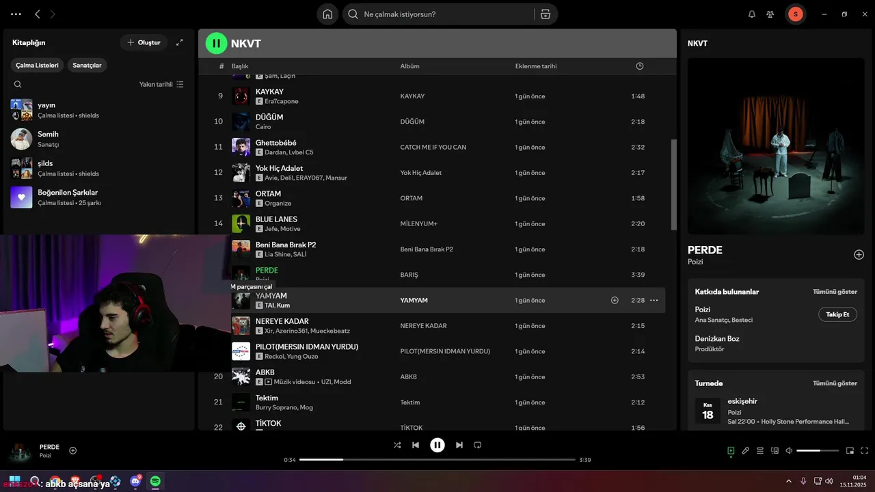Open Connect to a device icon
This screenshot has width=875, height=492.
click(775, 450)
